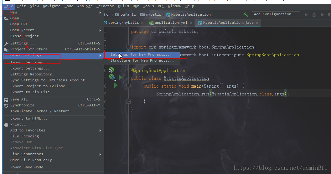Click MybatisApplication breadcrumb
331x174 pixels.
click(188, 15)
